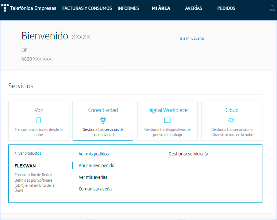Go to the Averías menu
The height and width of the screenshot is (220, 277).
click(194, 8)
